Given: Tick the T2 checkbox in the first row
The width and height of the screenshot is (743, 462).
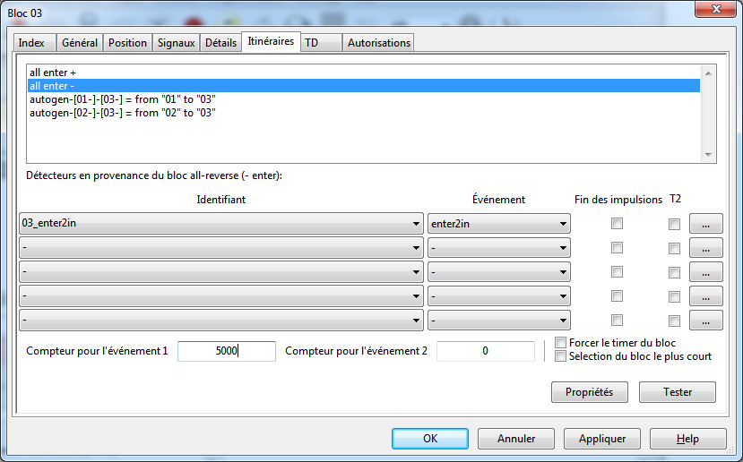Looking at the screenshot, I should coord(674,224).
